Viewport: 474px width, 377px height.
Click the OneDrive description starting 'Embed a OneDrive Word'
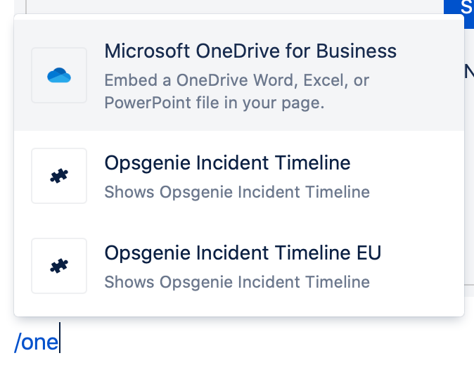click(x=237, y=91)
